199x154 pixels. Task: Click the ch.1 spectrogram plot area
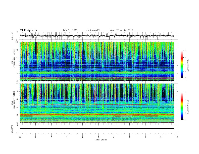(97, 61)
